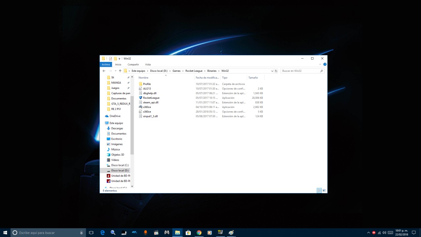Open the Vista ribbon tab
The width and height of the screenshot is (421, 237).
coord(148,65)
